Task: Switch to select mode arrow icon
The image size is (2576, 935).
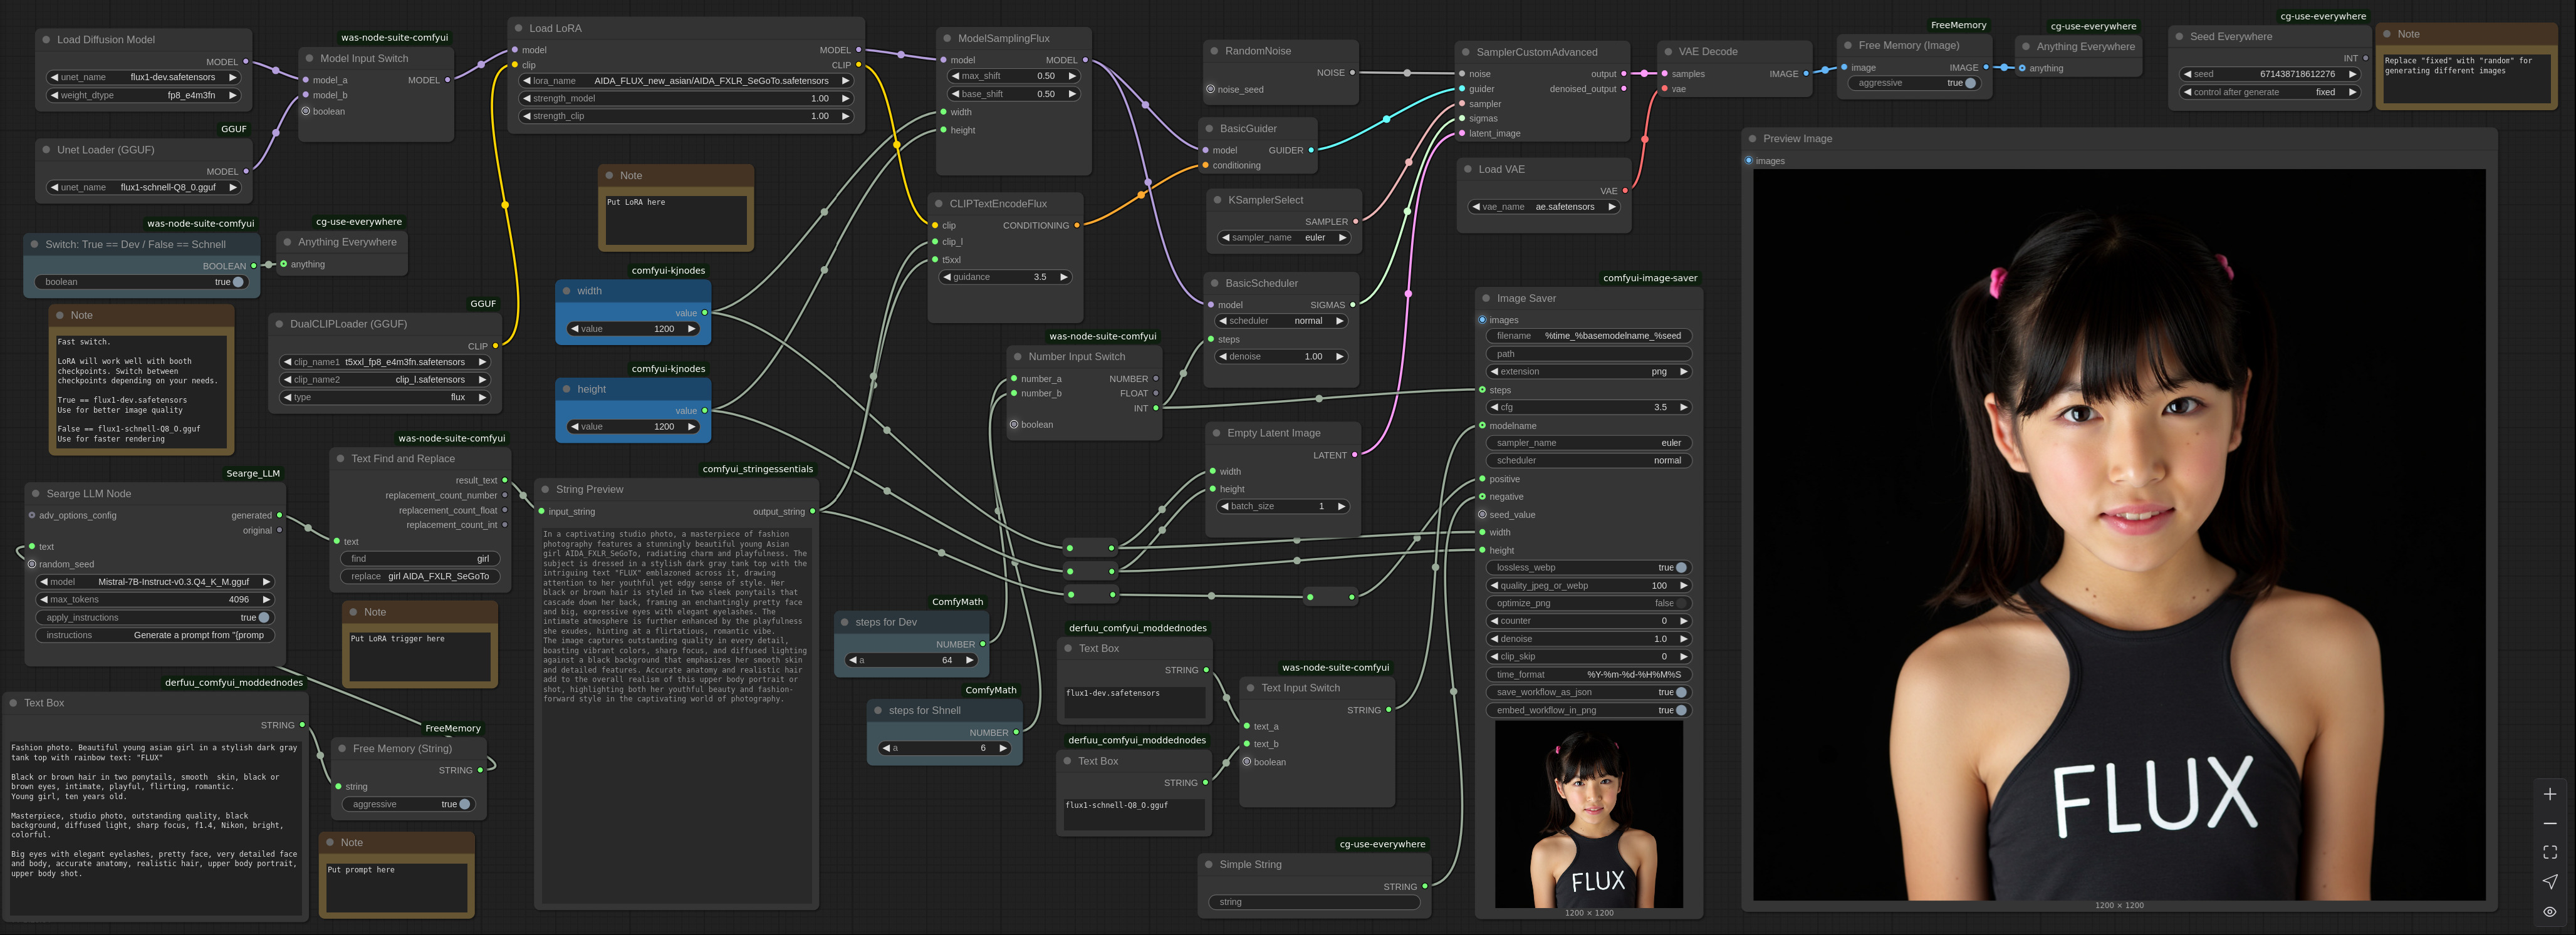Action: point(2550,881)
